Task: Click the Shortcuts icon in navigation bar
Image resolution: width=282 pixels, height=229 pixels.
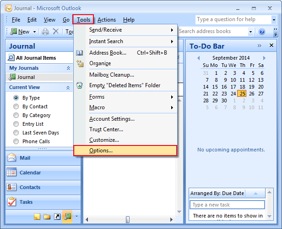Action: pyautogui.click(x=57, y=217)
